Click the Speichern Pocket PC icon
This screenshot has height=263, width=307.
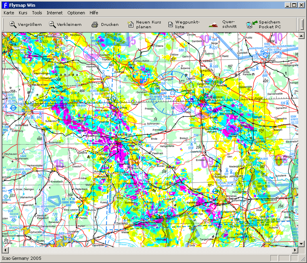(x=252, y=24)
